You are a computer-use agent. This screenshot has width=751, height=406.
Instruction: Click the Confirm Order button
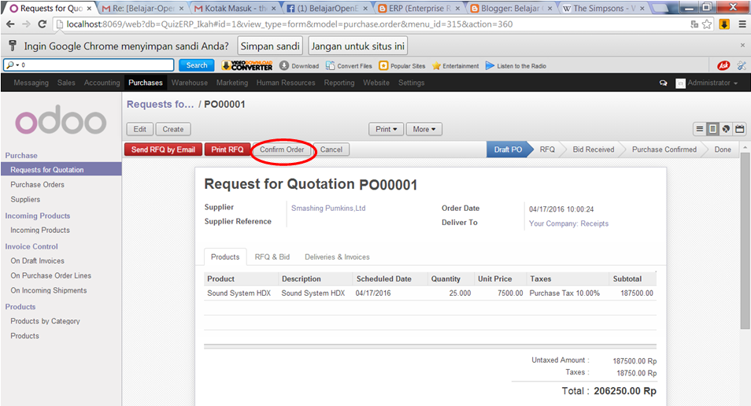coord(282,149)
